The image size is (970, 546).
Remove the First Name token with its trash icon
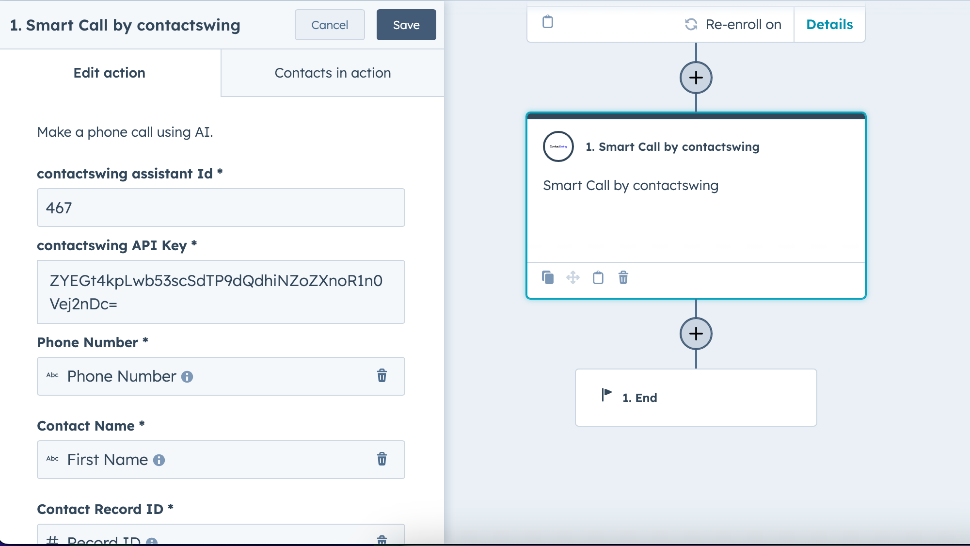382,459
